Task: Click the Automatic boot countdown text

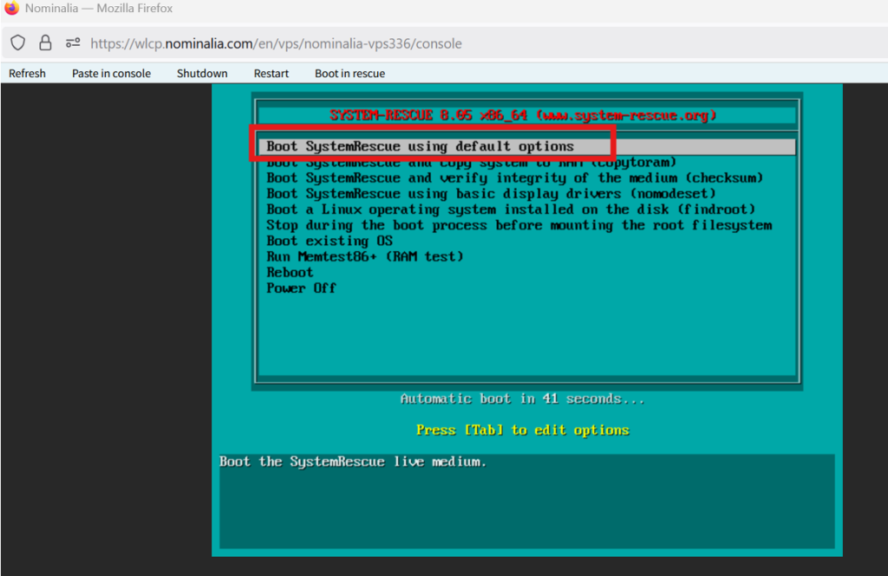Action: point(522,399)
